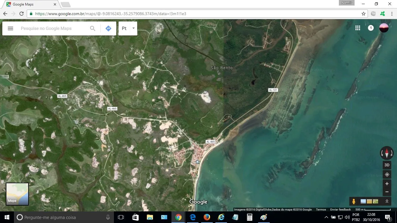This screenshot has height=223, width=397.
Task: Open the volume control in the tray
Action: (x=347, y=217)
